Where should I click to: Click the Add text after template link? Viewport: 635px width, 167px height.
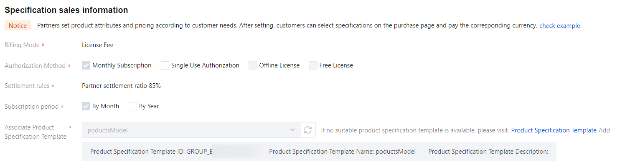[604, 130]
